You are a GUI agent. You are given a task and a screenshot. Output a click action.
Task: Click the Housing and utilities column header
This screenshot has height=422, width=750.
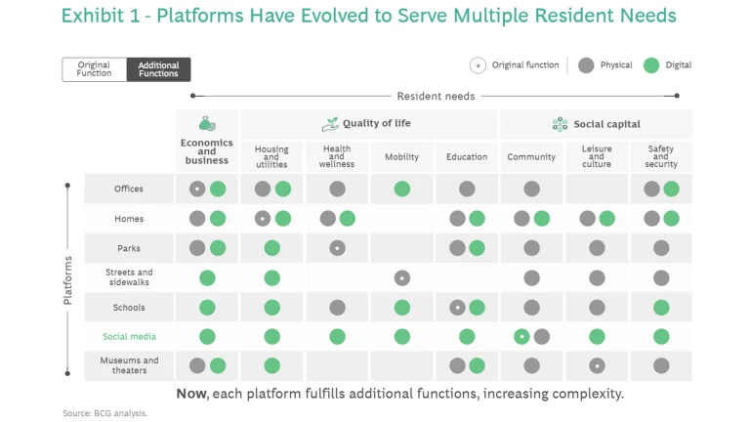tap(271, 156)
